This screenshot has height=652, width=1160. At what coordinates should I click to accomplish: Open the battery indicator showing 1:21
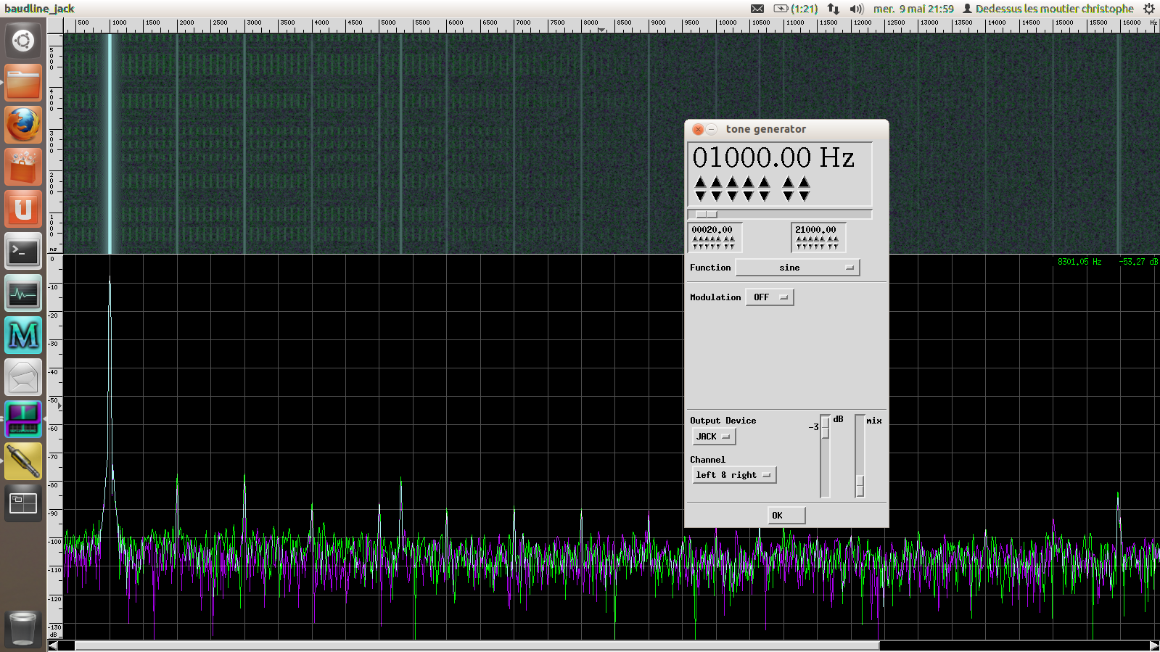(x=795, y=9)
